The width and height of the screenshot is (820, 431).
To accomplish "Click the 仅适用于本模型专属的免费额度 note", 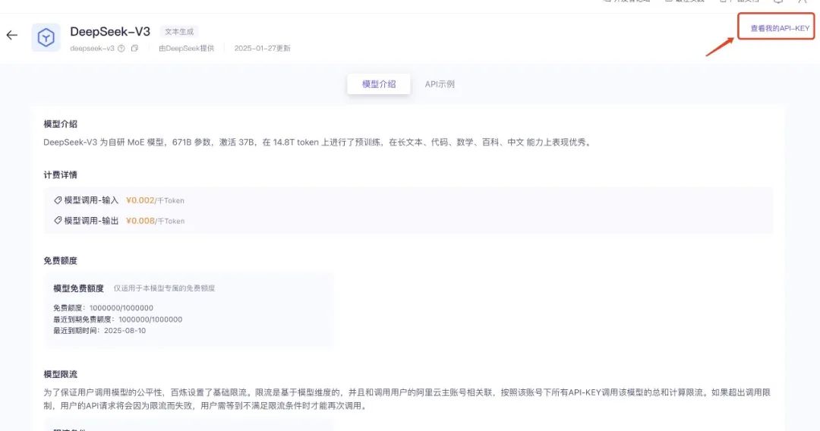I will pos(164,288).
